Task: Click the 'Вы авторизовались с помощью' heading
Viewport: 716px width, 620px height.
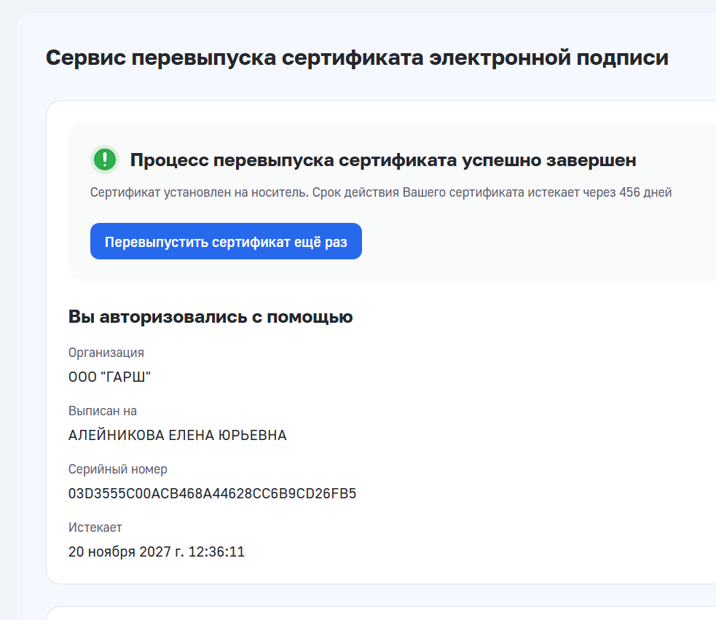Action: (211, 317)
